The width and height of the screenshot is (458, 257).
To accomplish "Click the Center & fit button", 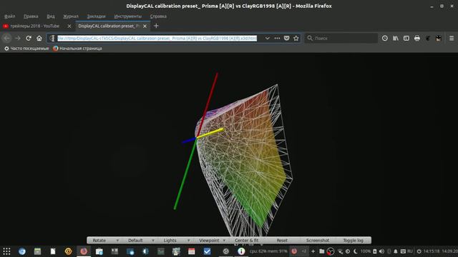I will coord(246,241).
